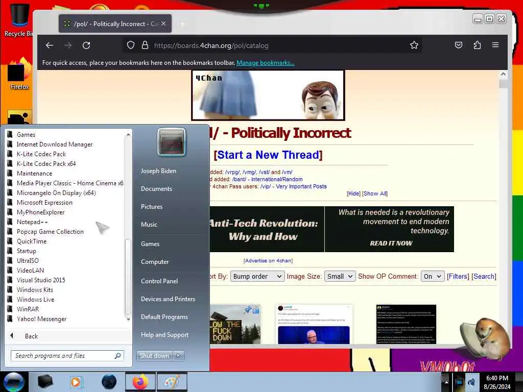Click the Shut down button
The width and height of the screenshot is (523, 392).
click(x=154, y=356)
